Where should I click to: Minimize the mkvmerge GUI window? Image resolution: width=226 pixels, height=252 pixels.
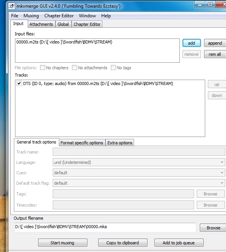[x=199, y=5]
